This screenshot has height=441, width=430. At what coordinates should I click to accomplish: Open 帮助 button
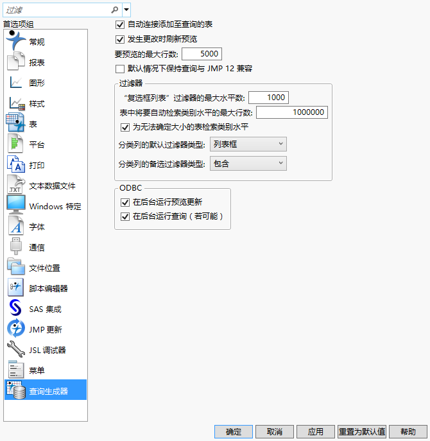click(x=408, y=431)
